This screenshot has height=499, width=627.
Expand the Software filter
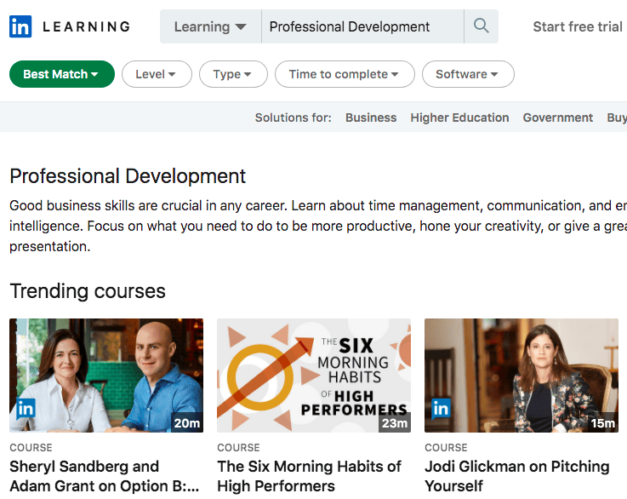(x=468, y=74)
